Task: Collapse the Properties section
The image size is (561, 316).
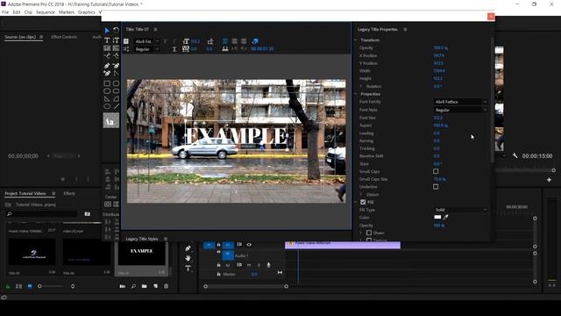Action: 356,94
